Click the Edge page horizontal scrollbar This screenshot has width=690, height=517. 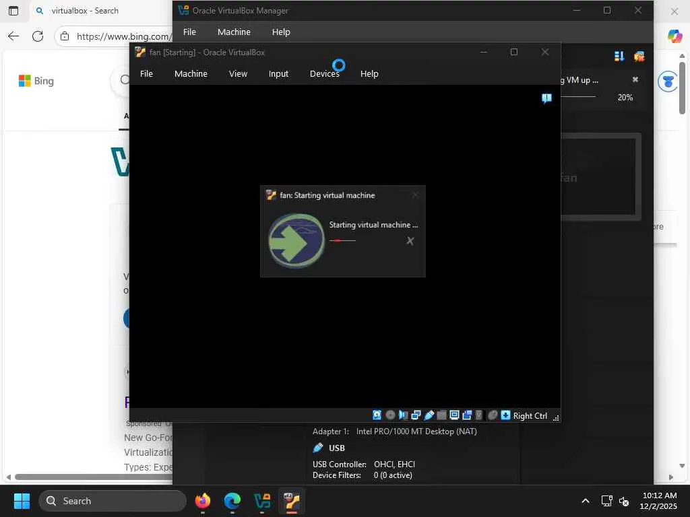point(93,477)
